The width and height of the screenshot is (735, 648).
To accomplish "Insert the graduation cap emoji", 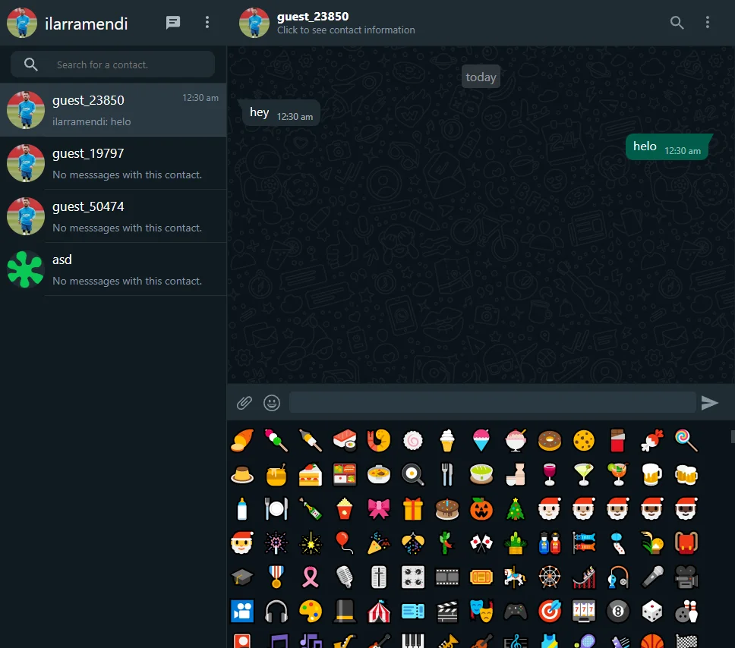I will coord(242,577).
